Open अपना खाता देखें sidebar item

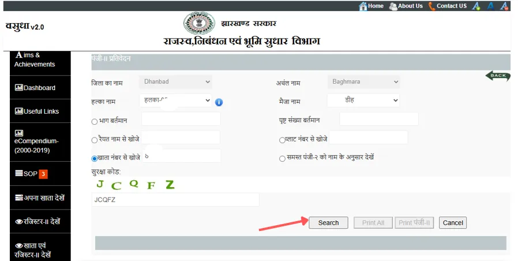coord(40,198)
